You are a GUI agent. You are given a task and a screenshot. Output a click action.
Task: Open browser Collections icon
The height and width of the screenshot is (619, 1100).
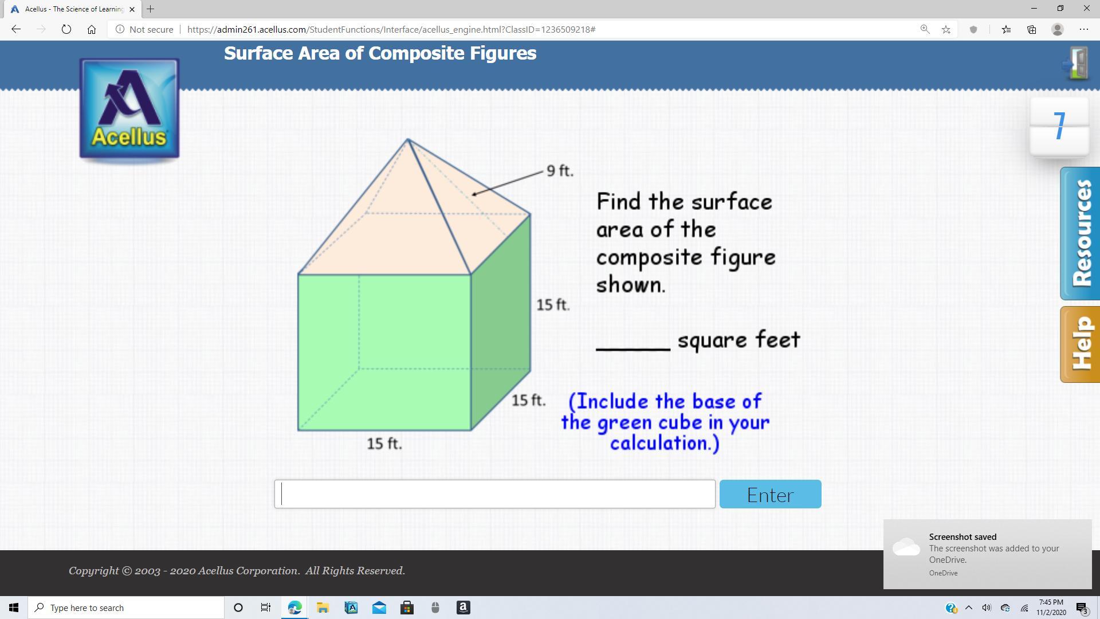click(x=1032, y=29)
